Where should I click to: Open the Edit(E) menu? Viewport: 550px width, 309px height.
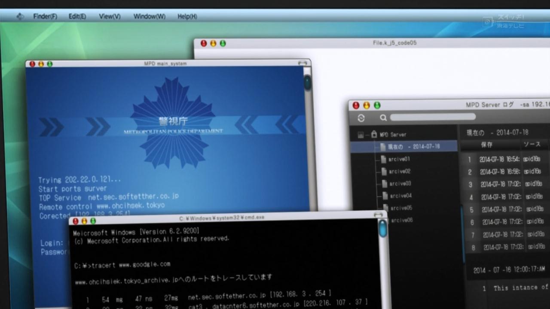pyautogui.click(x=77, y=17)
